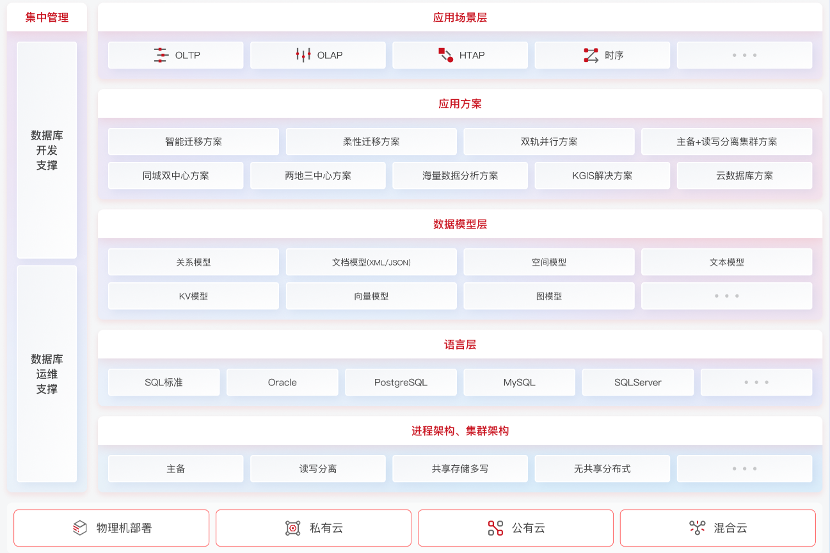Viewport: 830px width, 553px height.
Task: Open the 时序 scenario card
Action: pos(602,55)
